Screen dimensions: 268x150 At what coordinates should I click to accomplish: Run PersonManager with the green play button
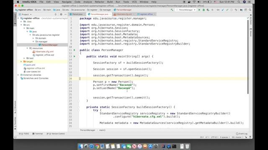(x=199, y=10)
